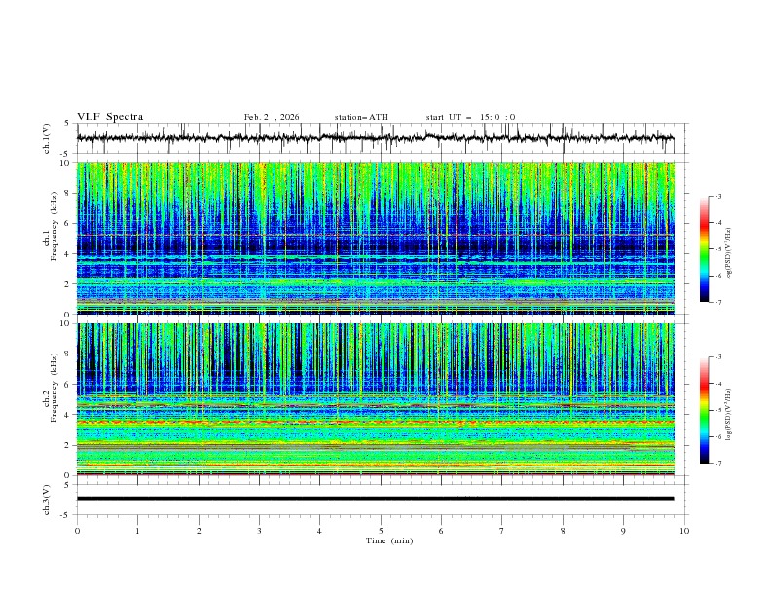
Task: Click the ch.3(V) axis label
Action: 47,499
